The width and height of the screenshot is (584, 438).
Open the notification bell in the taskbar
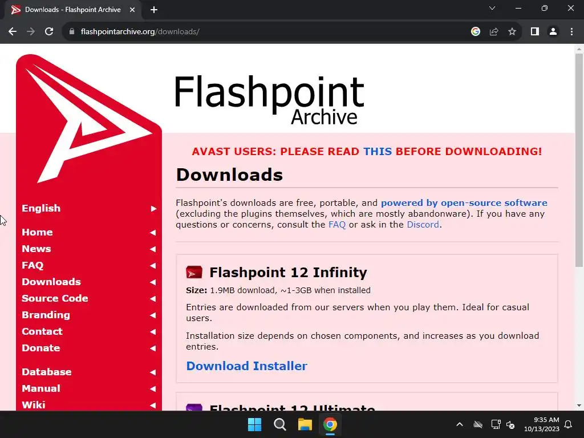(569, 424)
